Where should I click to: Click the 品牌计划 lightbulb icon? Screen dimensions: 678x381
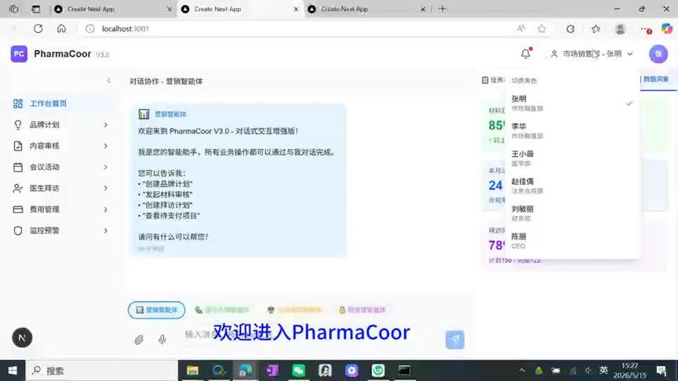click(x=18, y=125)
